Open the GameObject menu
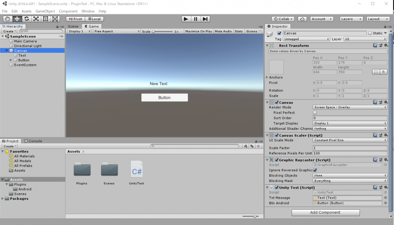 [45, 11]
